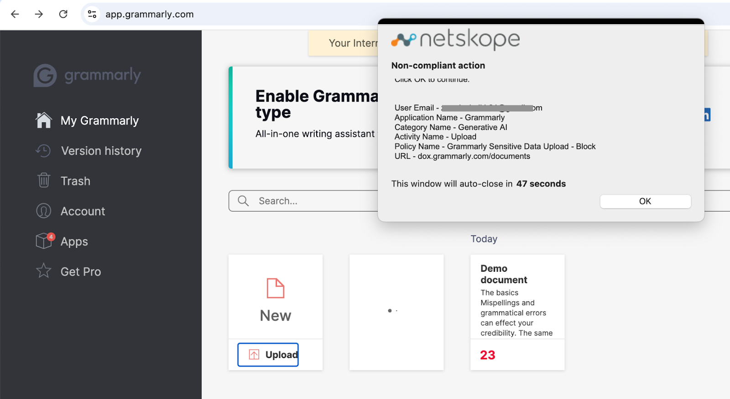The width and height of the screenshot is (730, 399).
Task: Open Apps in the sidebar
Action: [74, 242]
